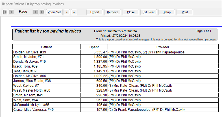
Task: Select patient Holden, Mr Clive, #39
Action: coord(30,52)
